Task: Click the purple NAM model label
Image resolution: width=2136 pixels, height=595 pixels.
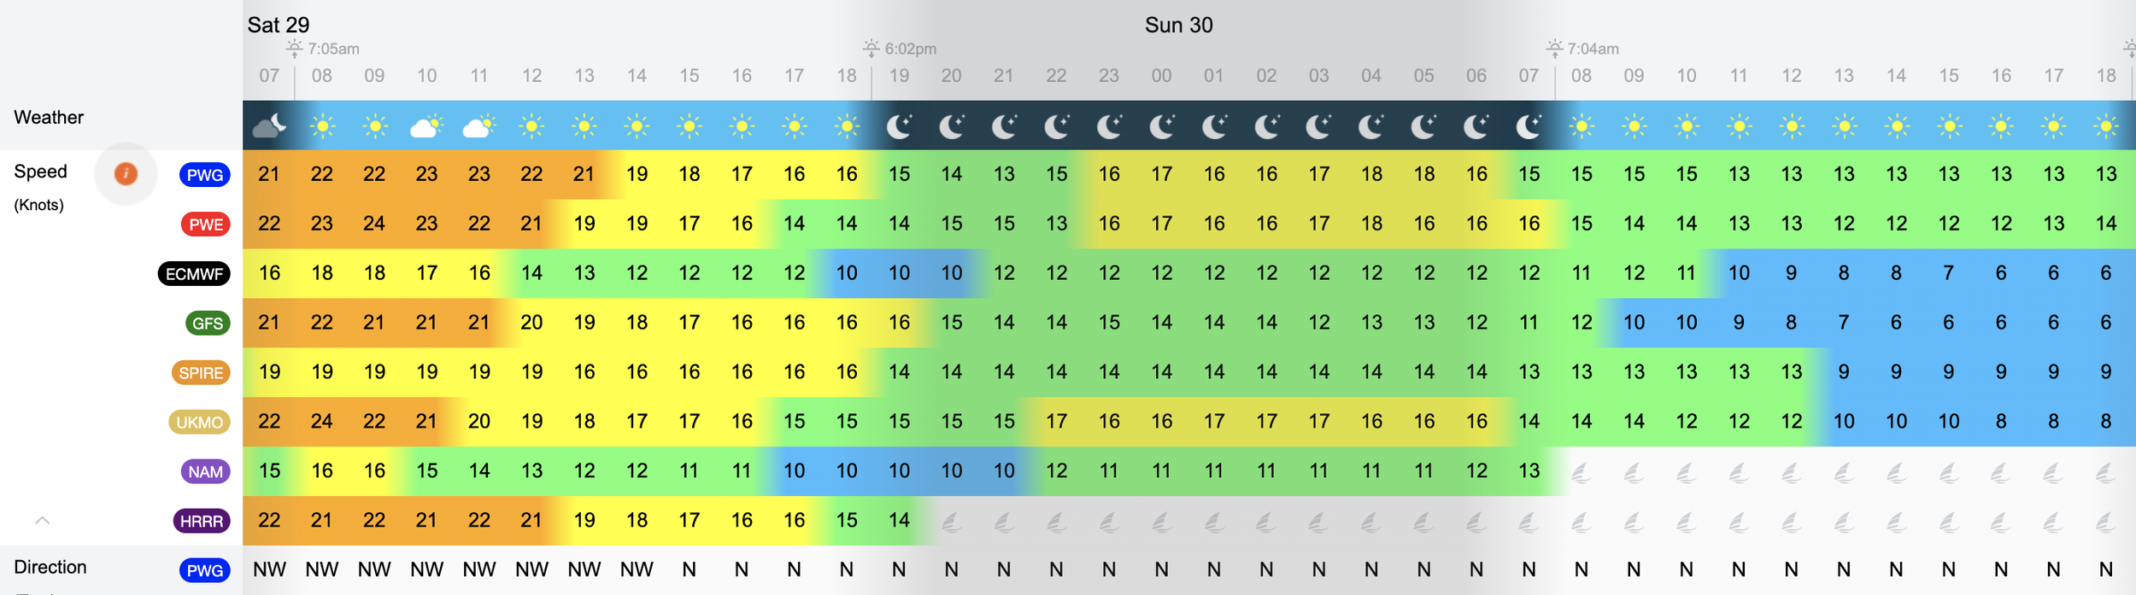Action: 205,472
